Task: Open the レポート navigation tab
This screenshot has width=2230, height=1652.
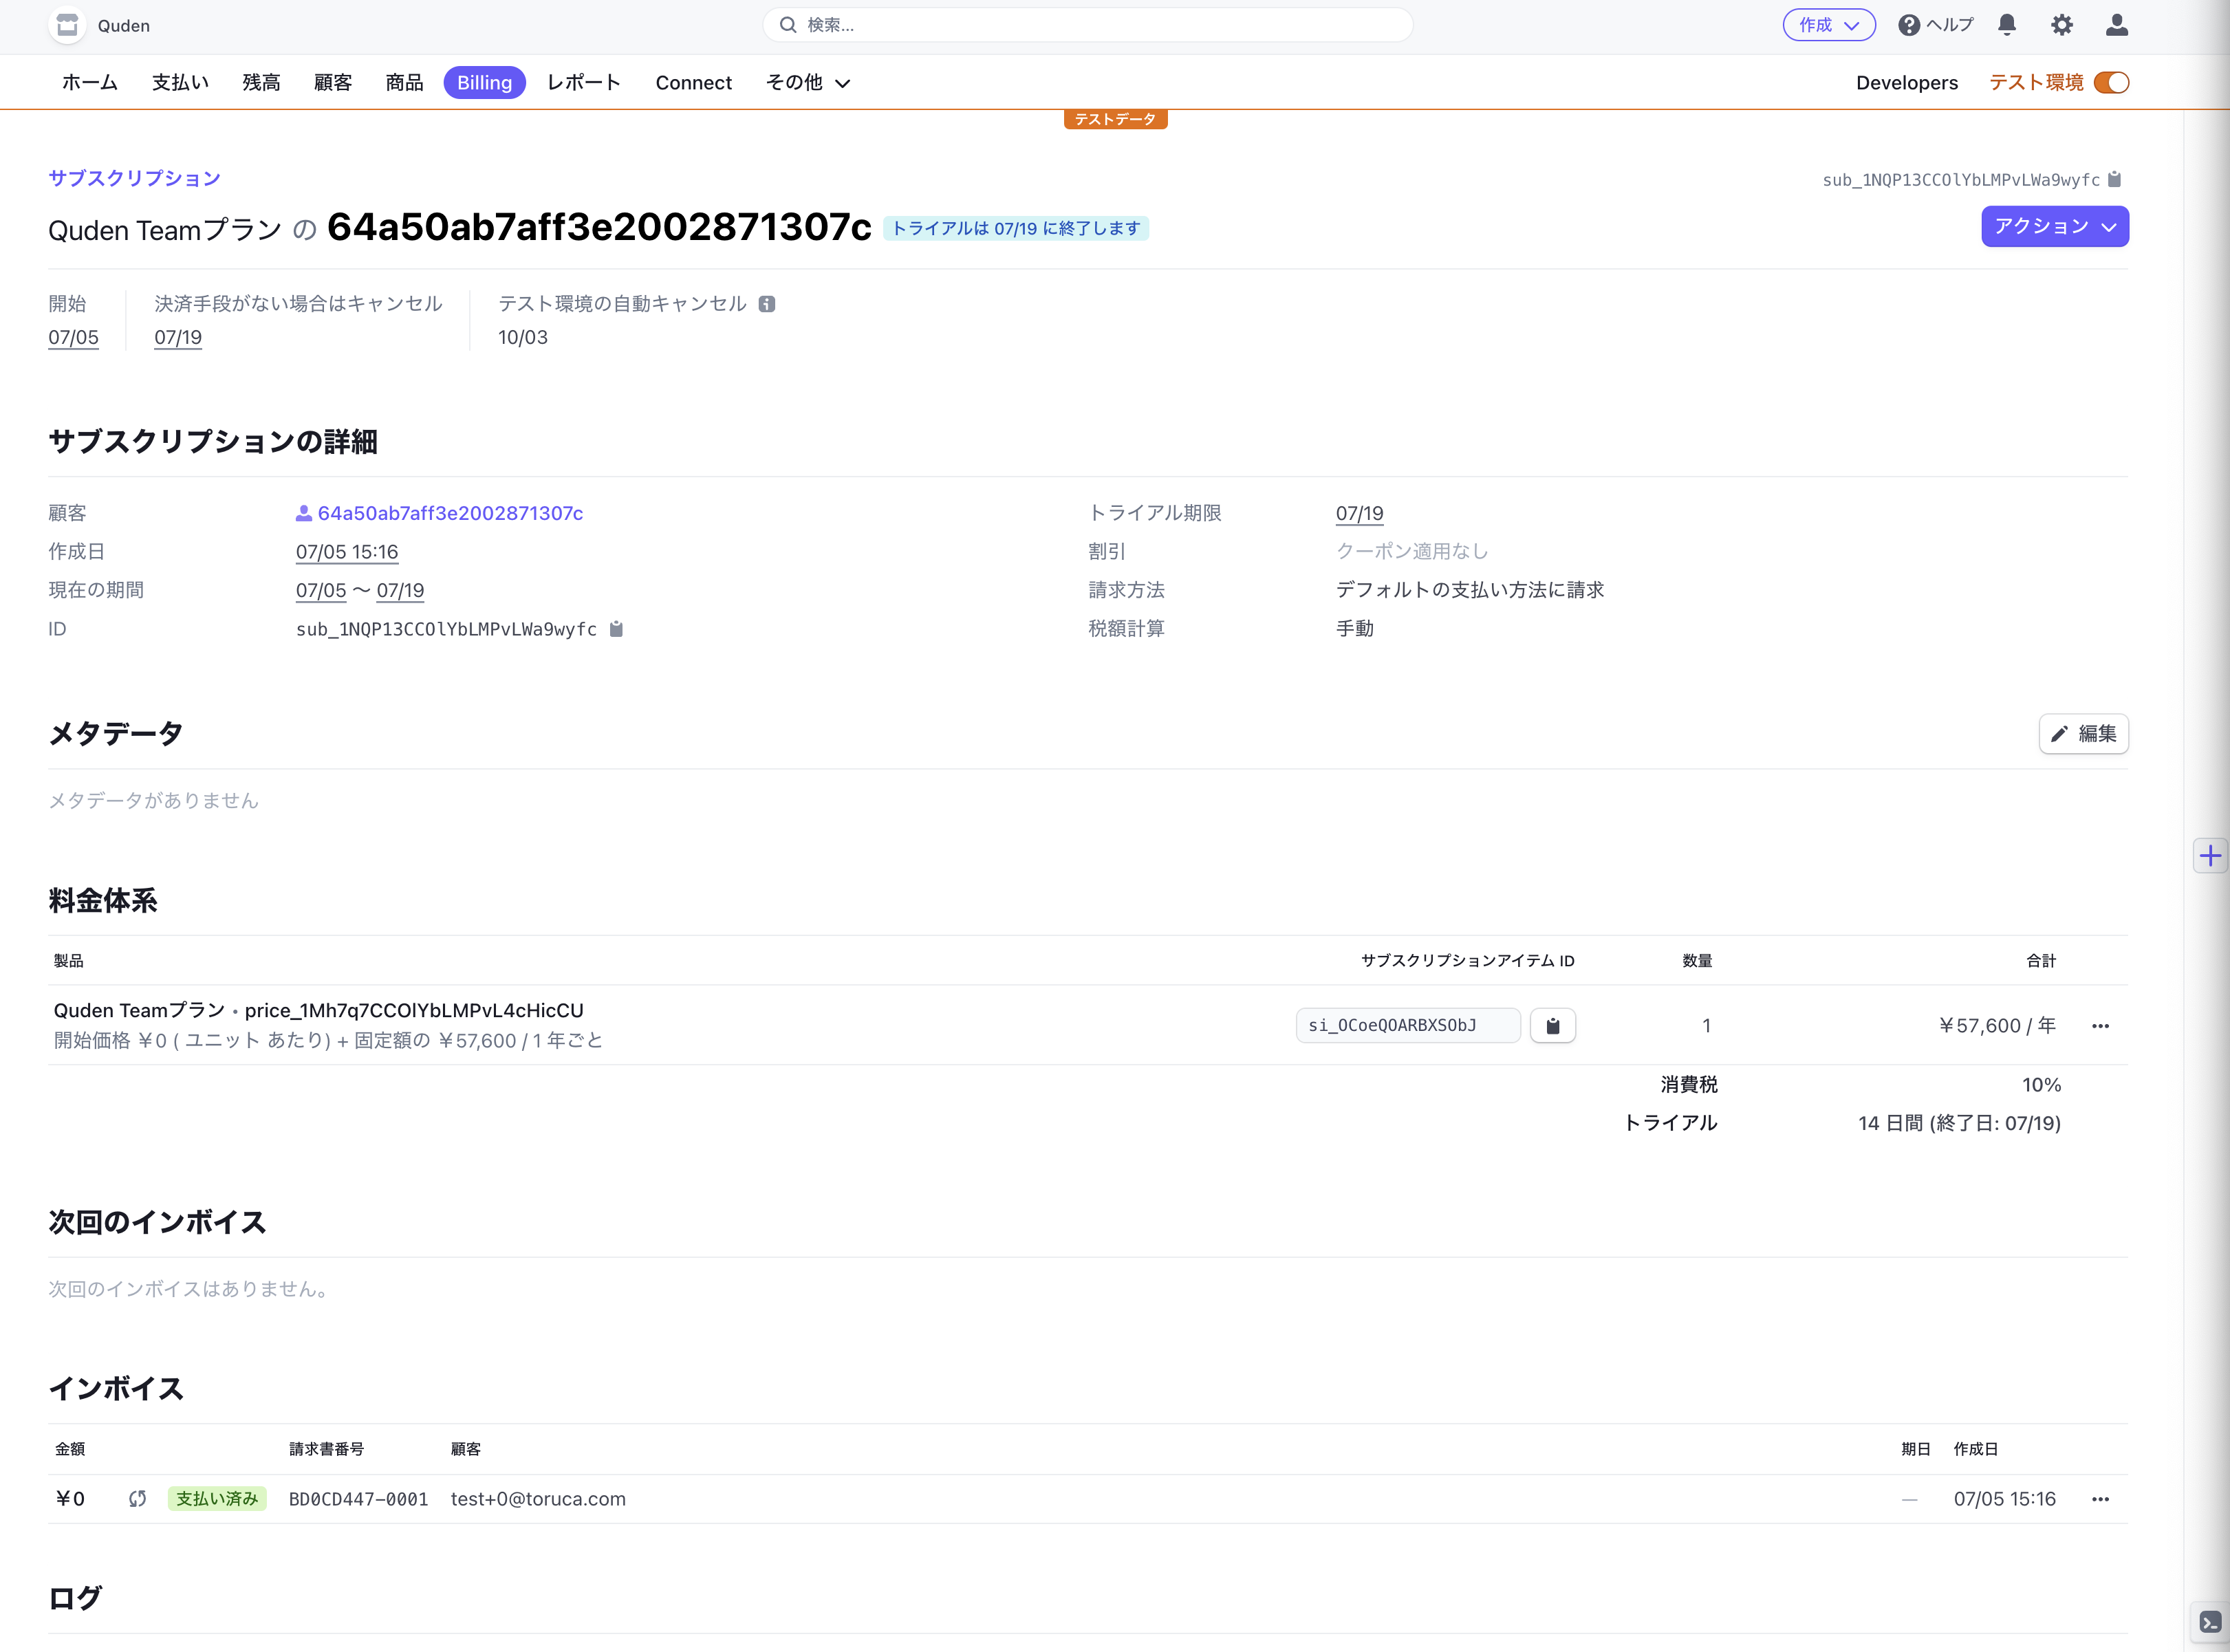Action: tap(584, 83)
